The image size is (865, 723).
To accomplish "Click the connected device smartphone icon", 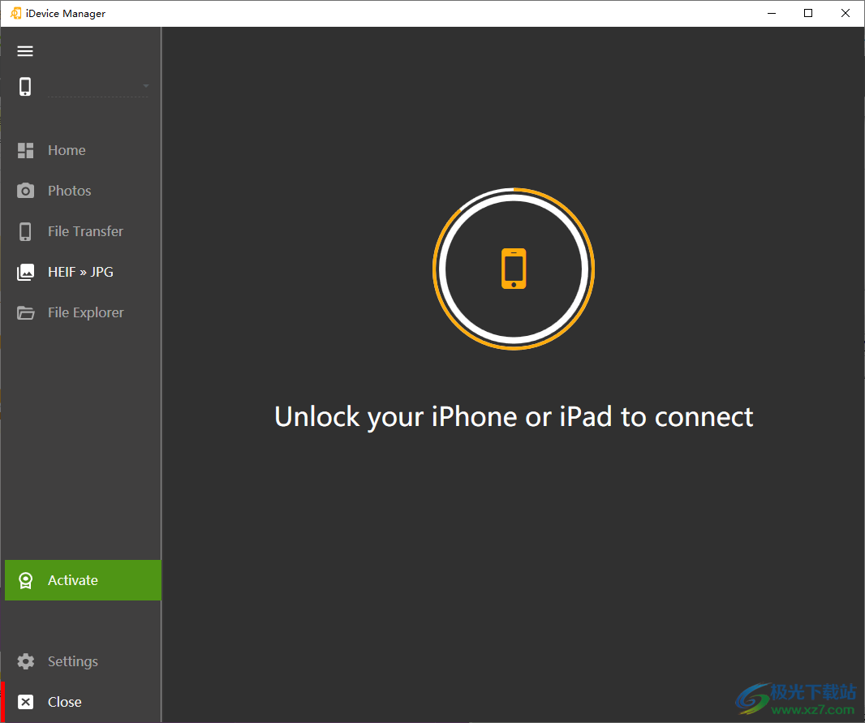I will coord(24,86).
